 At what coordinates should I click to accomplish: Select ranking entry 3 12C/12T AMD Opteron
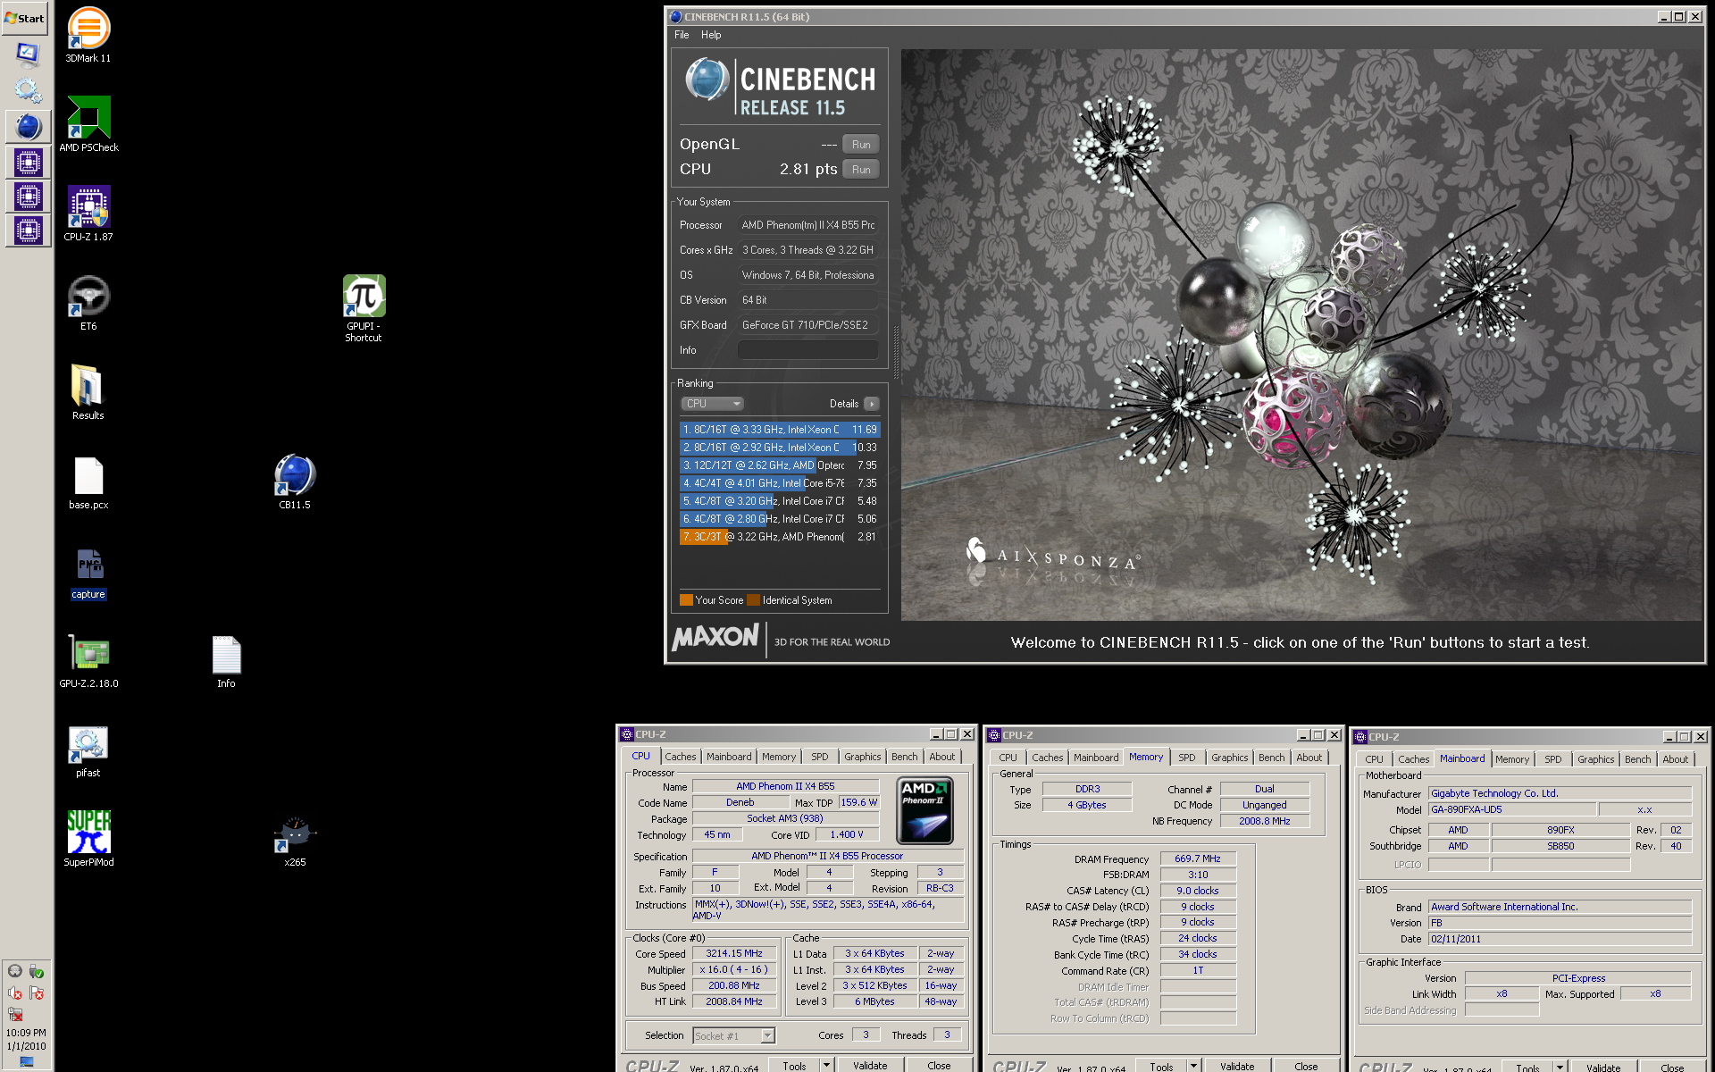780,465
